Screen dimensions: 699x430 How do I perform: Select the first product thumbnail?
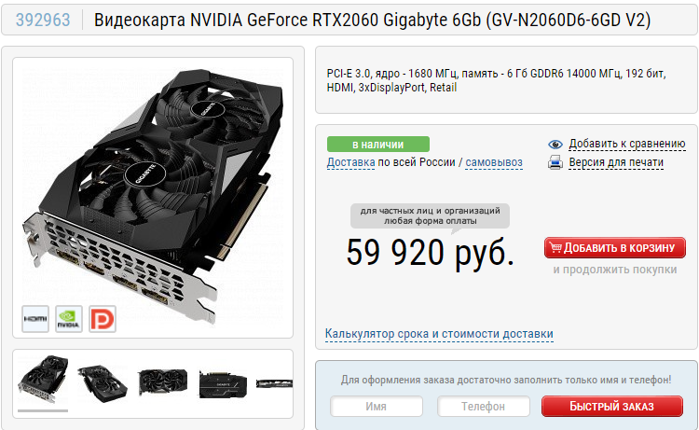point(43,379)
